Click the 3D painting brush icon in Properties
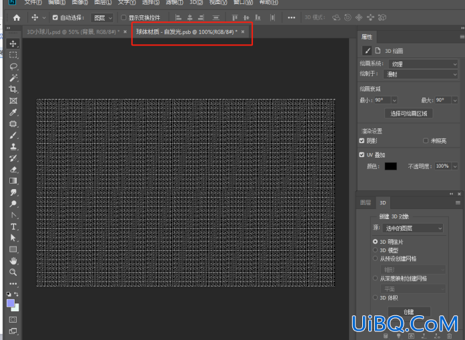 pyautogui.click(x=367, y=51)
